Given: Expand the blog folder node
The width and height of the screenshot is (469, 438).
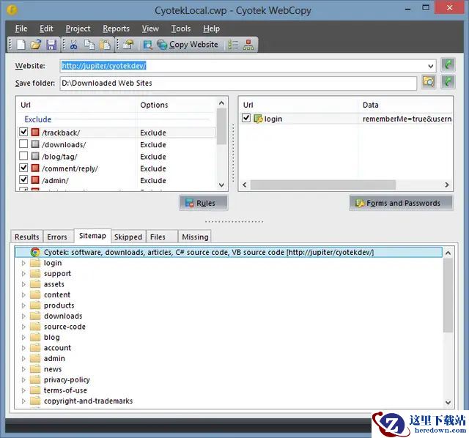Looking at the screenshot, I should [23, 338].
